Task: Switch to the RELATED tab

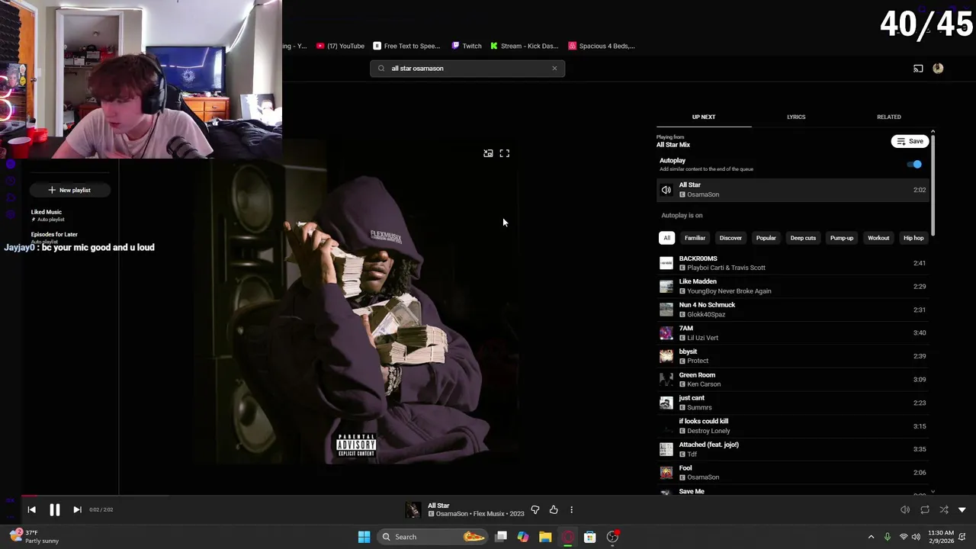Action: click(x=888, y=117)
